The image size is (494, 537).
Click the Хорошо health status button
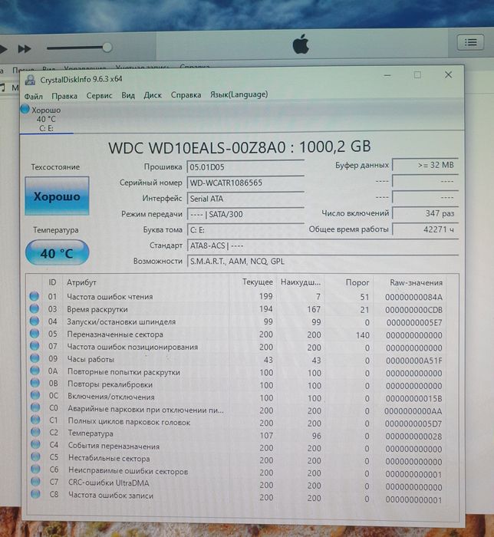pyautogui.click(x=57, y=196)
